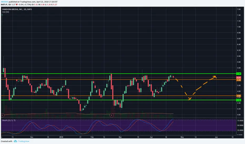The height and width of the screenshot is (144, 245).
Task: Click the 4.20 price axis label
Action: (x=239, y=109)
